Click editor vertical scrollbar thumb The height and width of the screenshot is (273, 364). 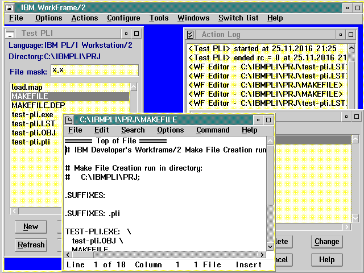coord(270,175)
